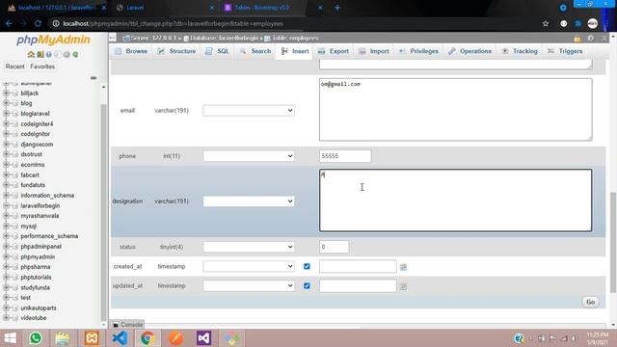Toggle the updated_at Null checkbox
The height and width of the screenshot is (347, 617).
(x=307, y=285)
